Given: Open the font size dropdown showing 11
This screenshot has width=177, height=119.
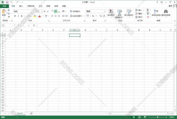Looking at the screenshot, I should point(42,12).
